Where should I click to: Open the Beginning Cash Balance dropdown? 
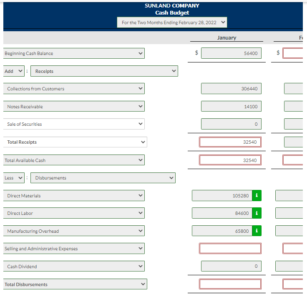click(74, 53)
